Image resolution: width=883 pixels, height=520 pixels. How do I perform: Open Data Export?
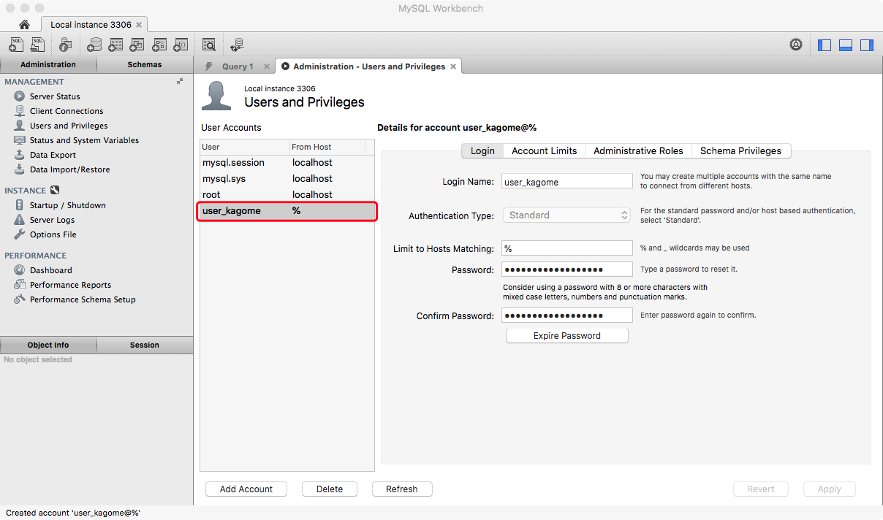point(53,155)
